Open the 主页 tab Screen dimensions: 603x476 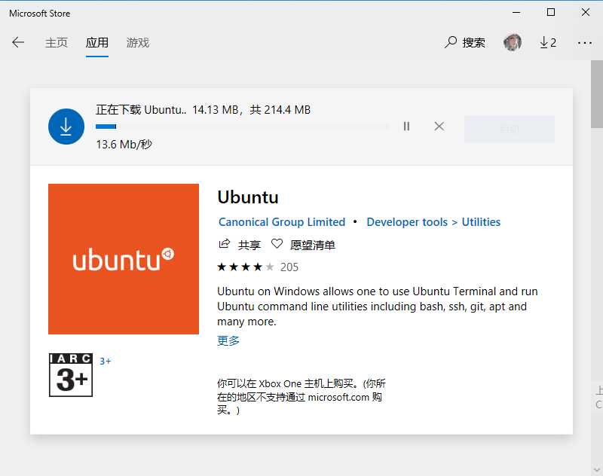[57, 43]
